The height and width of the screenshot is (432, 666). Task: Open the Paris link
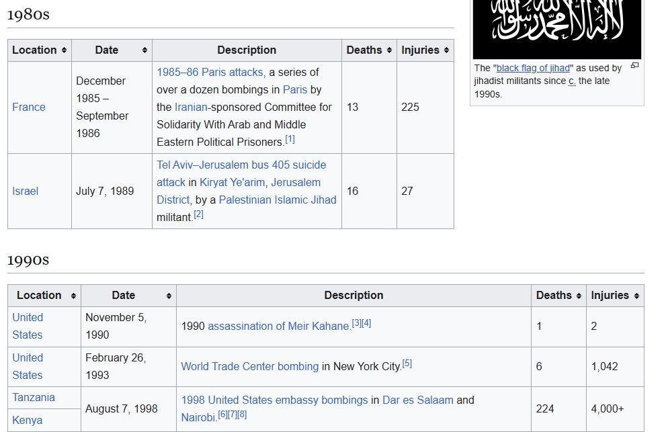295,89
